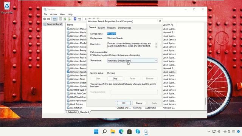Switch to the Extended view tab

coord(72,112)
